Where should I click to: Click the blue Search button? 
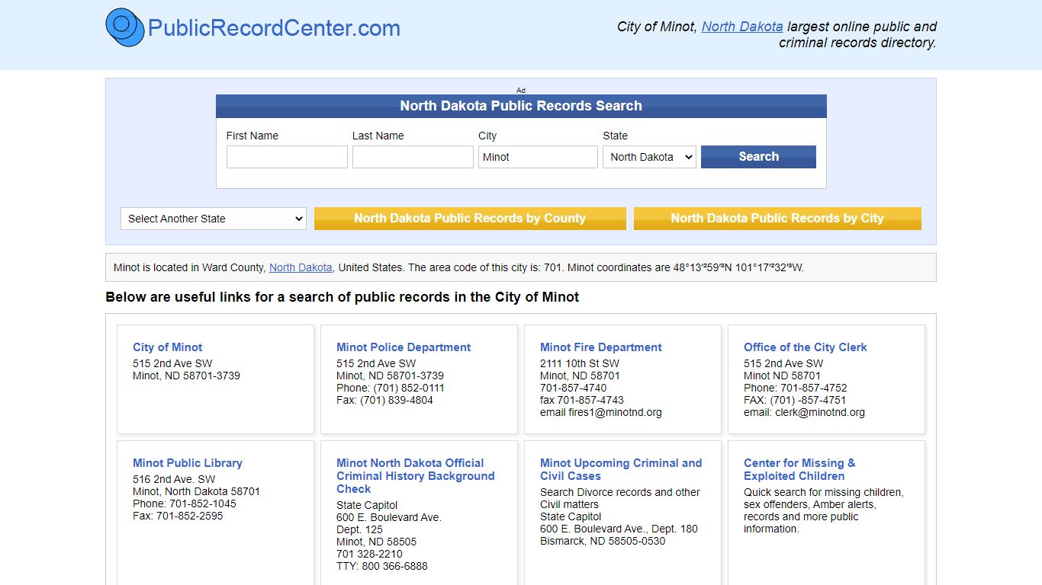[758, 157]
